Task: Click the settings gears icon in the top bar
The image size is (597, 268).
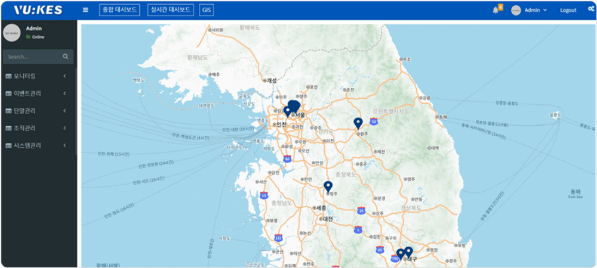Action: (590, 10)
